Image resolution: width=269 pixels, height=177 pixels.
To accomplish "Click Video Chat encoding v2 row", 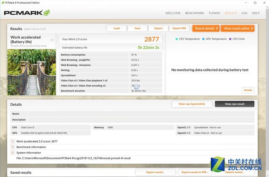I will pos(111,86).
